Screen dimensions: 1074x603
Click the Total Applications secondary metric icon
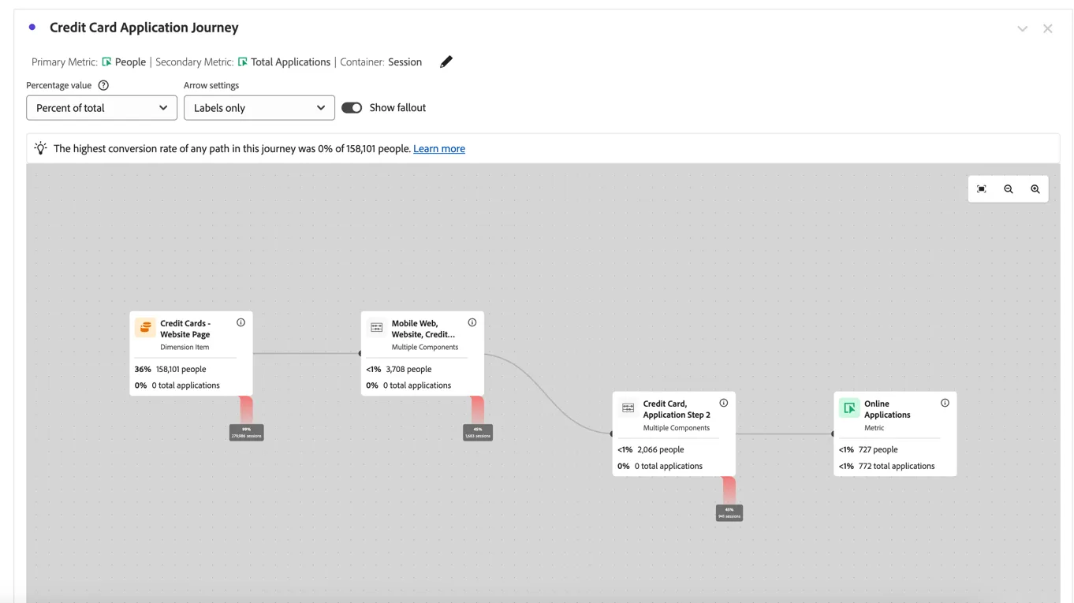coord(243,62)
